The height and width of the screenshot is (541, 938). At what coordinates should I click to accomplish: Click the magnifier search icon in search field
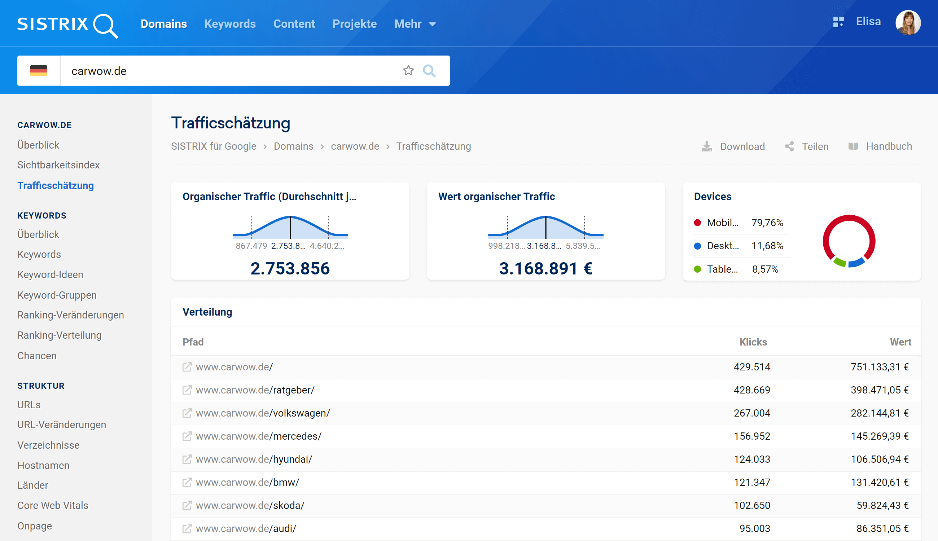[429, 71]
